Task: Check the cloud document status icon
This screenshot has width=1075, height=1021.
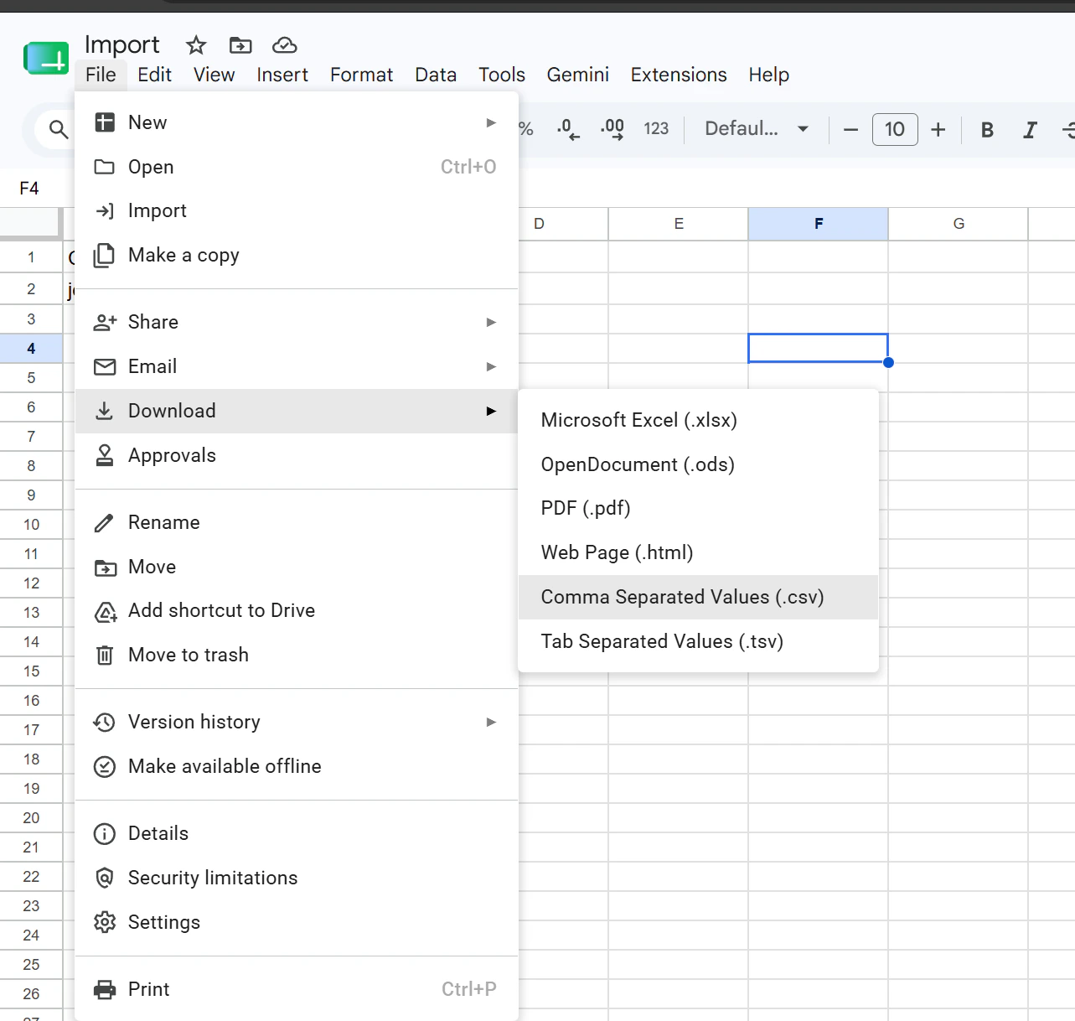Action: (x=285, y=44)
